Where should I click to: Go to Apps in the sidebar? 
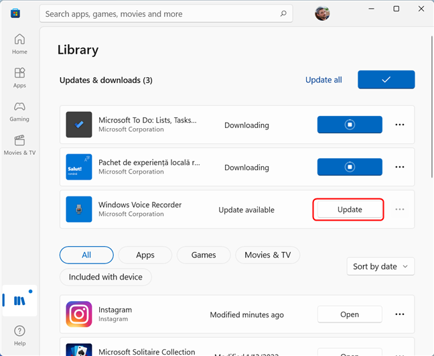[19, 78]
